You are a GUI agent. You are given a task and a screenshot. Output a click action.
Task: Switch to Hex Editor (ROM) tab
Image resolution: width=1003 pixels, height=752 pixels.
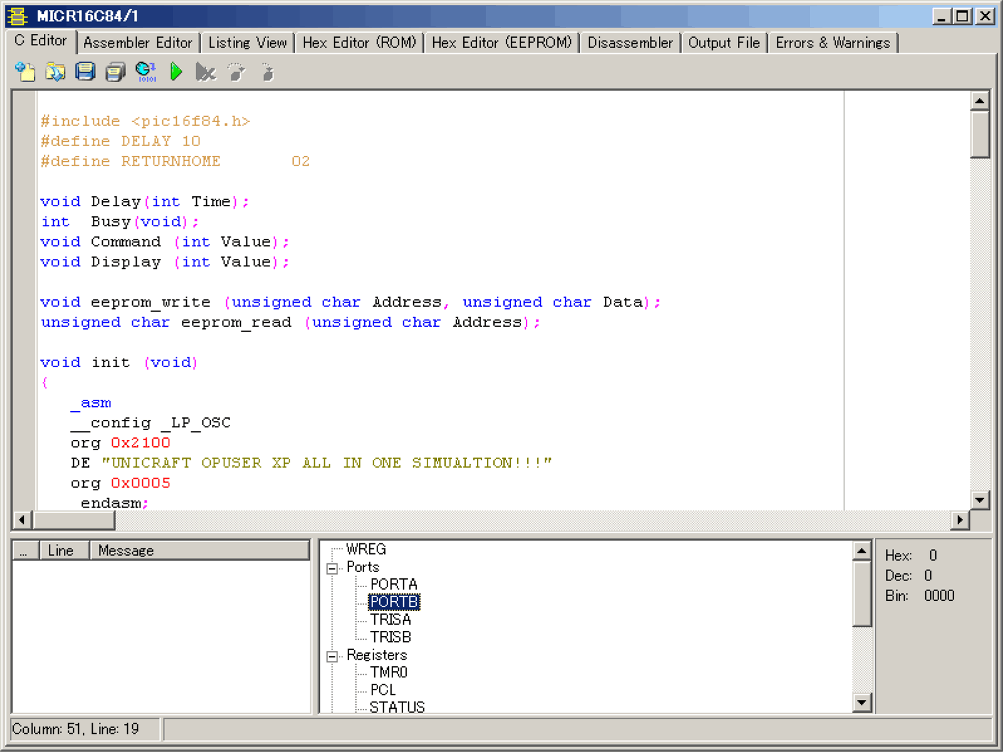[359, 43]
